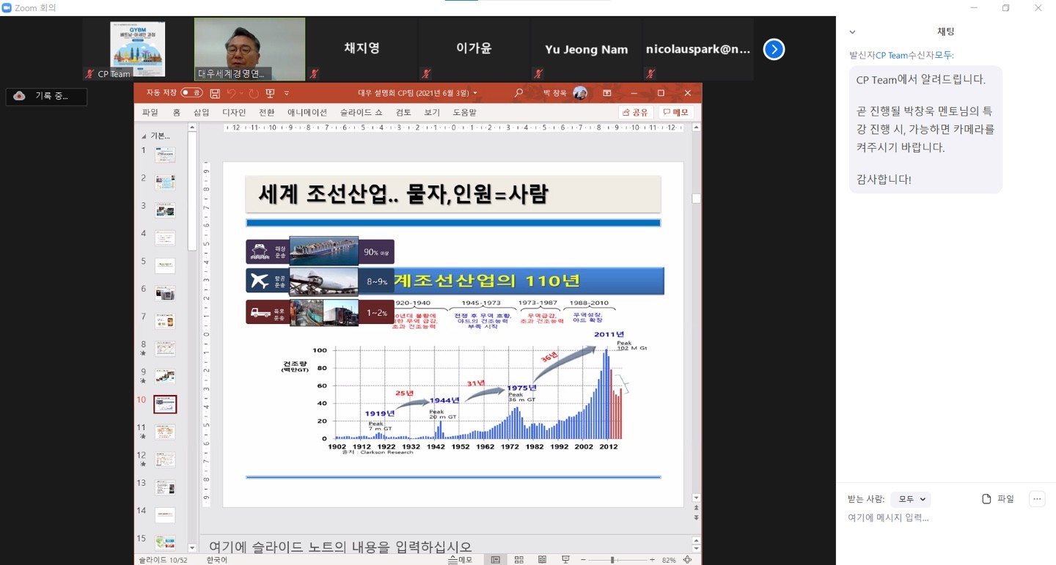
Task: Click the search magnifier in PowerPoint title bar
Action: click(518, 93)
